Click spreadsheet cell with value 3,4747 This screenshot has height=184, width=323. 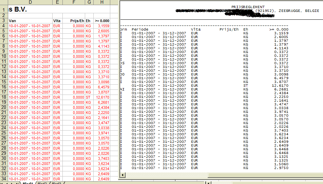click(x=102, y=123)
